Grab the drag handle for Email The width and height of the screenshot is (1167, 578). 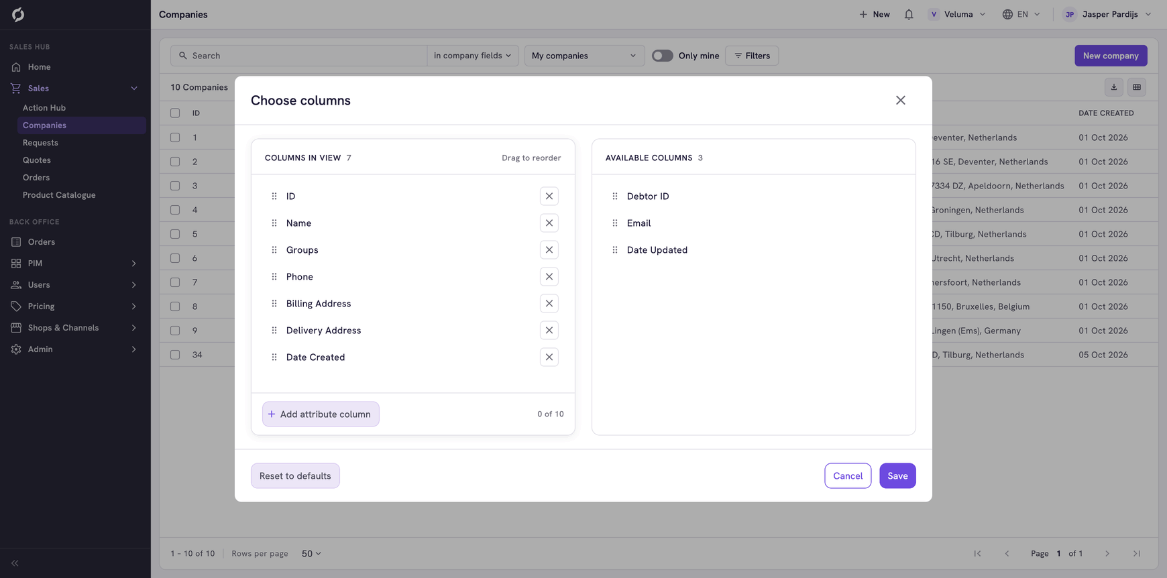(x=615, y=223)
